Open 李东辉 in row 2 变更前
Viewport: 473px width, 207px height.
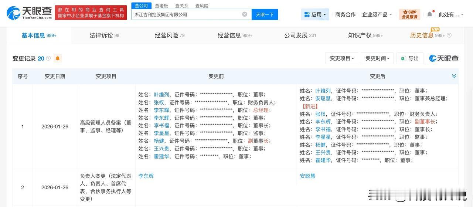coord(146,176)
